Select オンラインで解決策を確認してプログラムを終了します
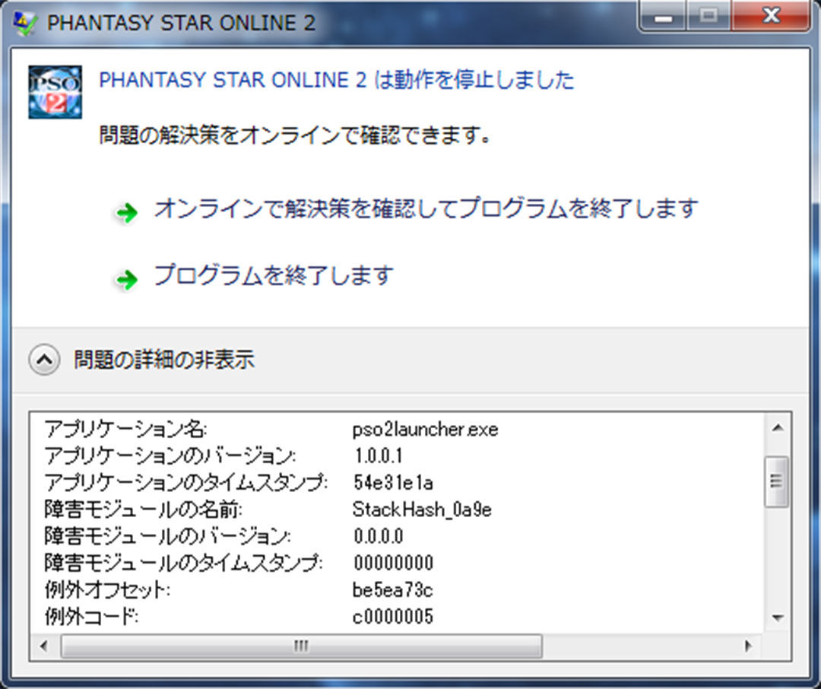821x689 pixels. click(426, 211)
